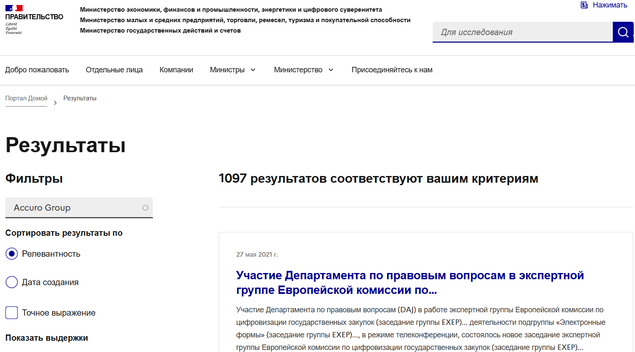Viewport: 635px width, 352px height.
Task: Select the Дата создания sort option
Action: [x=12, y=282]
